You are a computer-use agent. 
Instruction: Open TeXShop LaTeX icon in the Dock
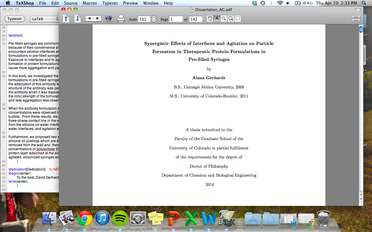point(226,218)
